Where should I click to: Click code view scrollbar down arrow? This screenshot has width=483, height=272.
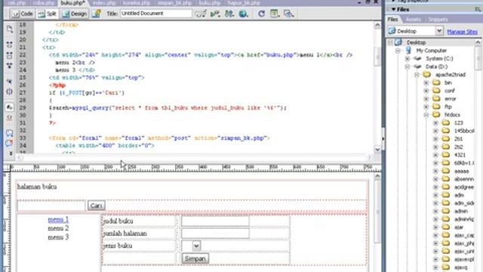377,150
